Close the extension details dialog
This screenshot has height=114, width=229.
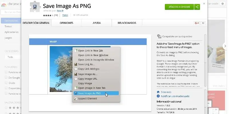click(204, 4)
